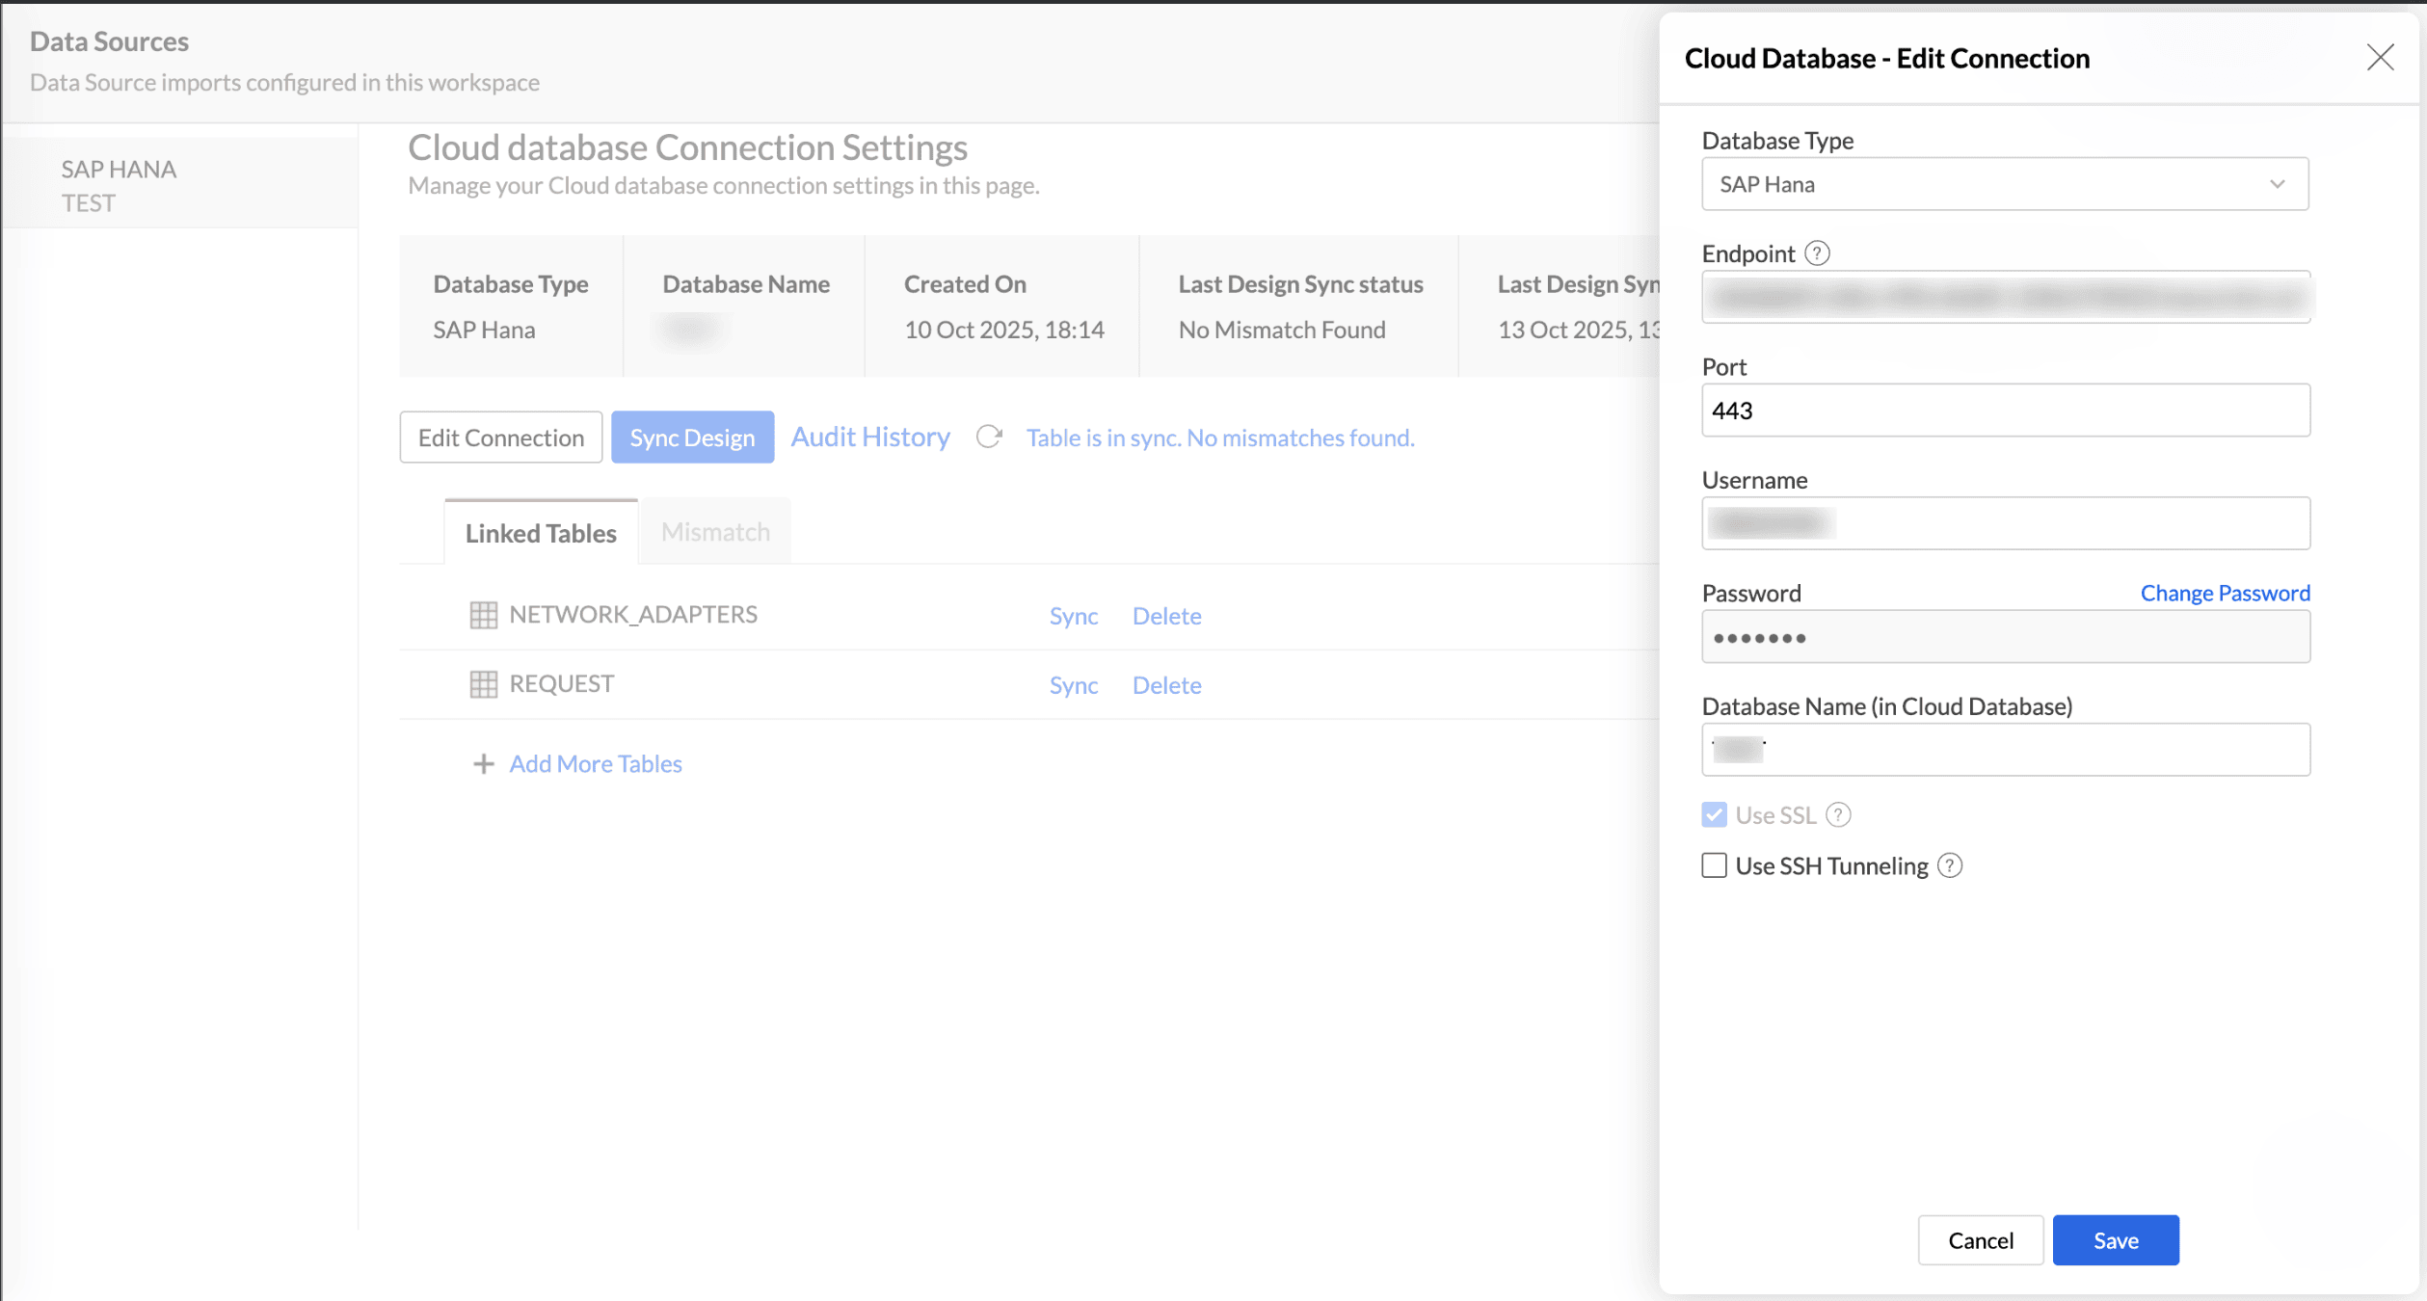2427x1301 pixels.
Task: Select the Linked Tables tab
Action: [541, 533]
